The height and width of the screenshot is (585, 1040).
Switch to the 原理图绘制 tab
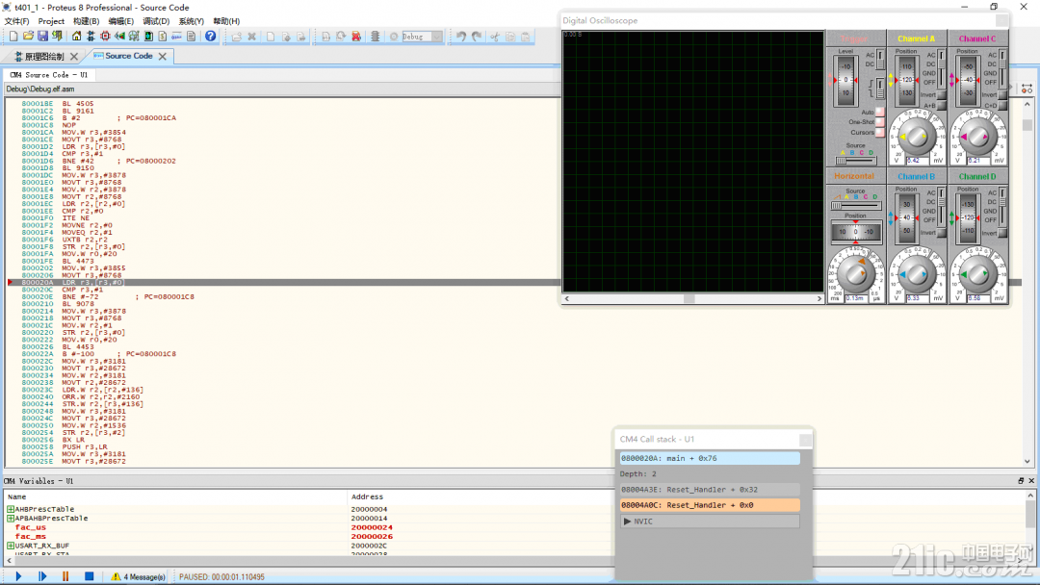pyautogui.click(x=44, y=57)
